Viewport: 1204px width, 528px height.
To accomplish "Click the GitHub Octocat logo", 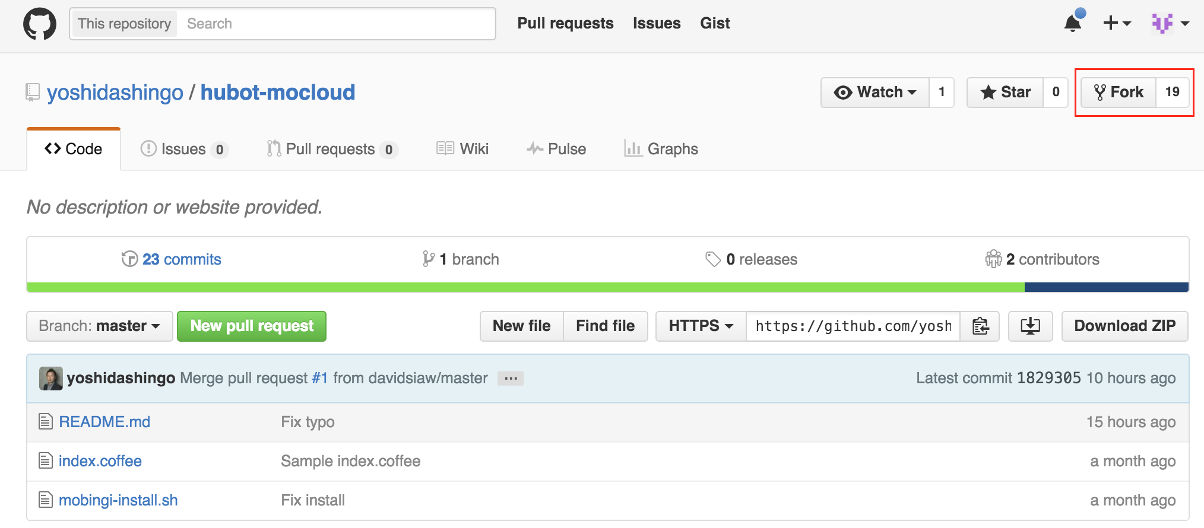I will click(40, 24).
